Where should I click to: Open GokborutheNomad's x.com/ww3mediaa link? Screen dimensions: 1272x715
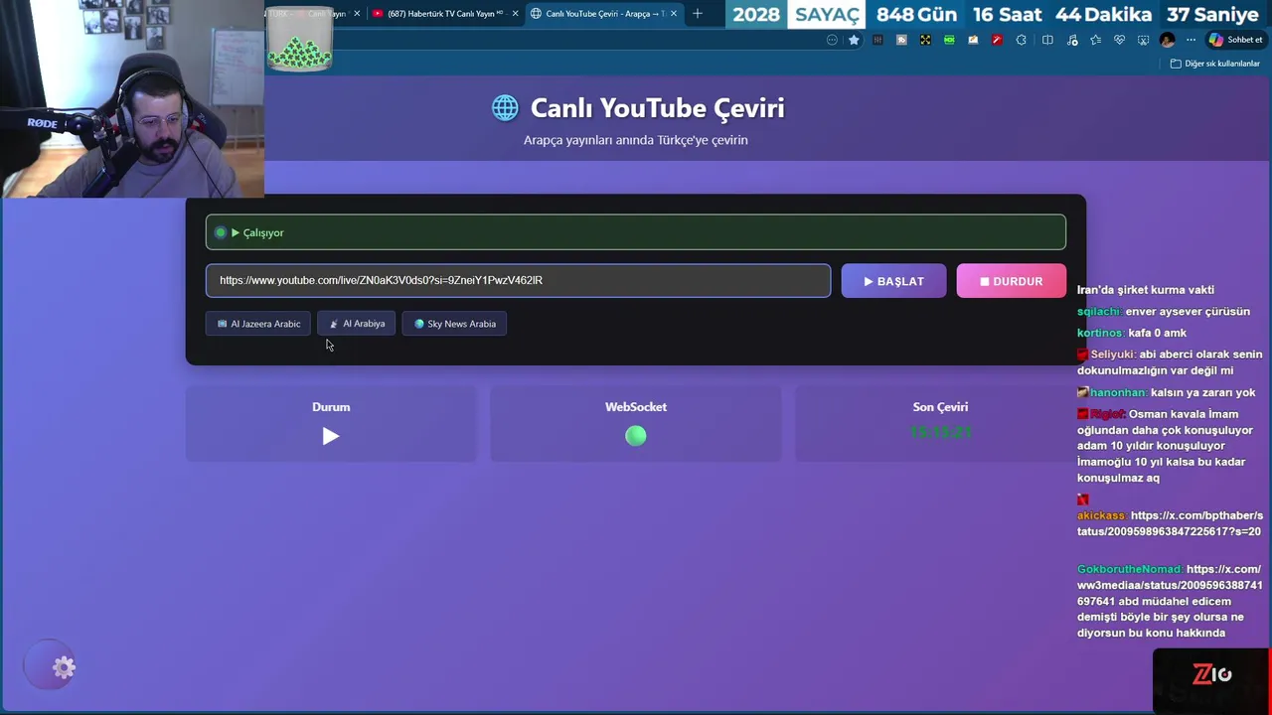click(1170, 585)
